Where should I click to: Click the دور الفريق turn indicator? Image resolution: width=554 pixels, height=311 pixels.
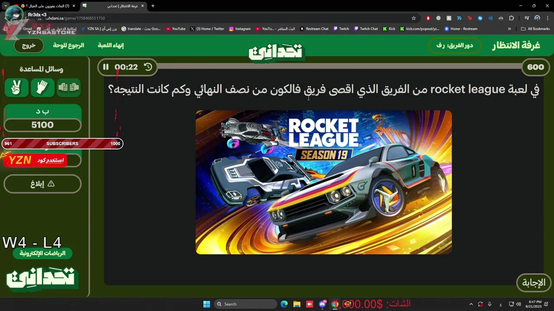(454, 45)
